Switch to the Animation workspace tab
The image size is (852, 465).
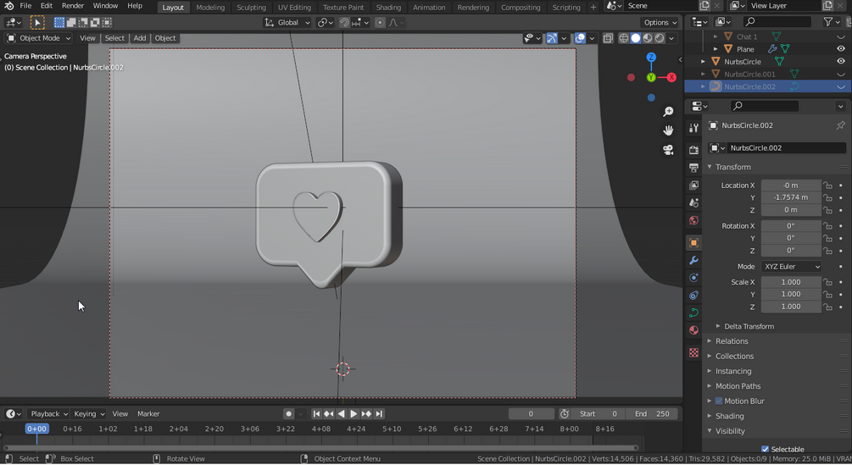coord(429,7)
